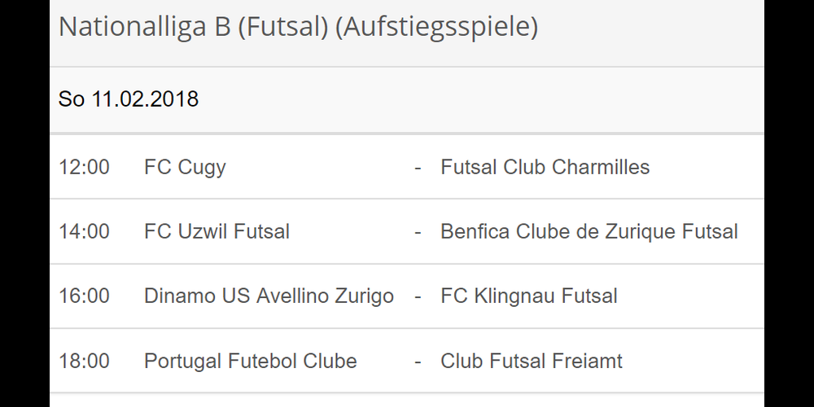Click the 18:00 kickoff time
The width and height of the screenshot is (814, 407).
84,361
